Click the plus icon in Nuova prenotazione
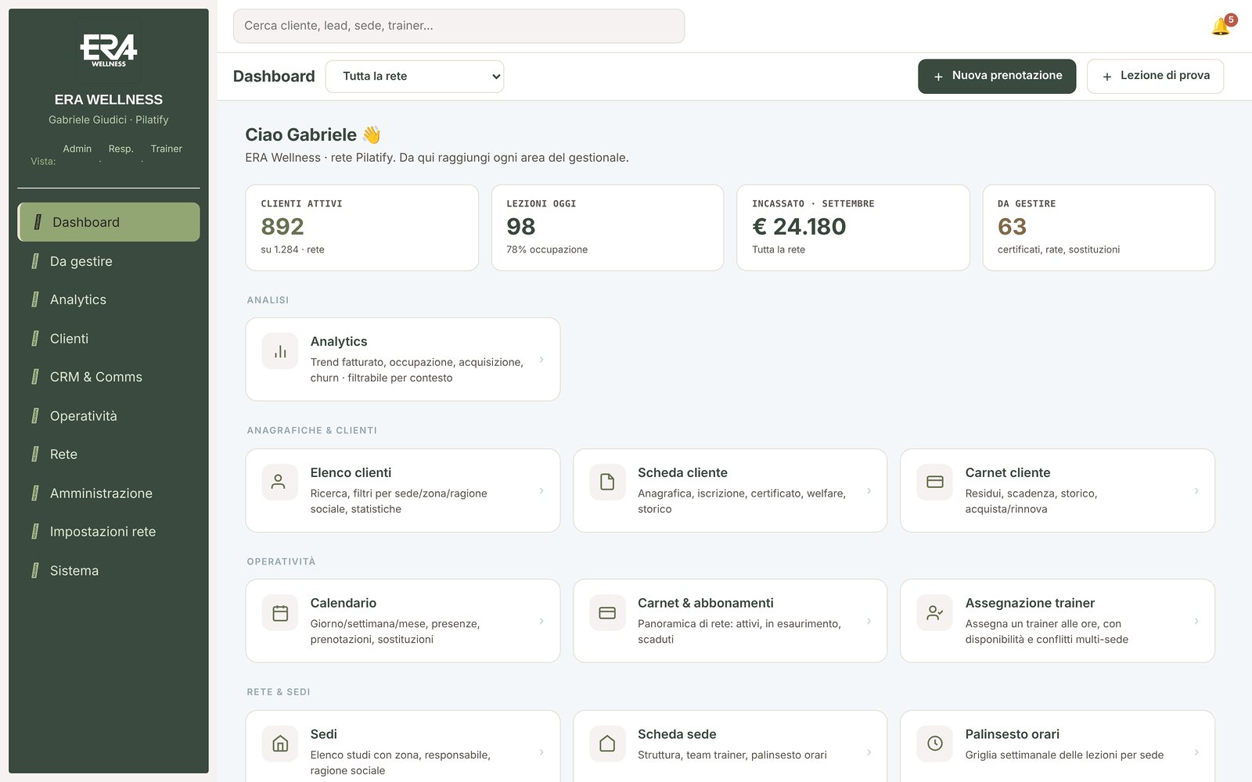 pos(938,77)
